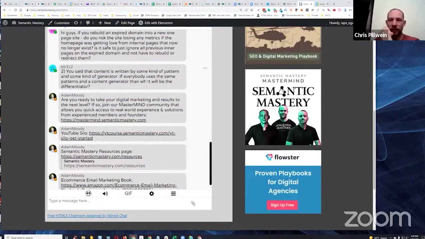This screenshot has height=239, width=425.
Task: Attach a file with the paperclip icon
Action: coord(193,203)
